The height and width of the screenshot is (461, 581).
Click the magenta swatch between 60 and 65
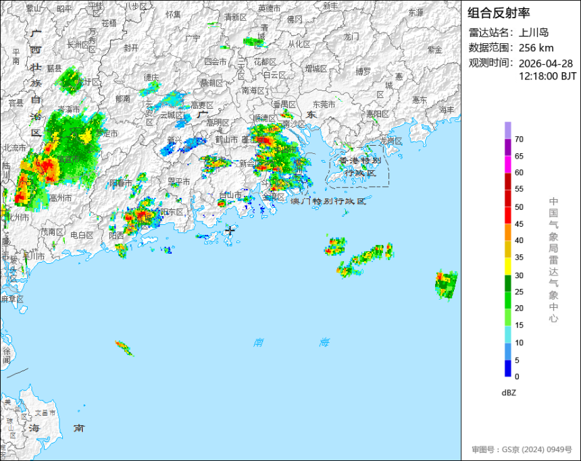pos(507,164)
